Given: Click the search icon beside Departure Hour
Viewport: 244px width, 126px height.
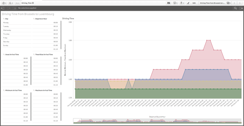Looking at the screenshot, I should [34, 19].
